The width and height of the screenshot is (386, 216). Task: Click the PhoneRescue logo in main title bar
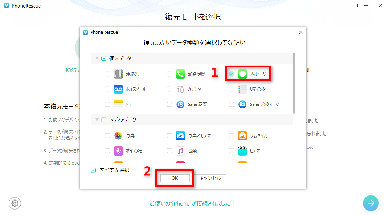point(6,5)
